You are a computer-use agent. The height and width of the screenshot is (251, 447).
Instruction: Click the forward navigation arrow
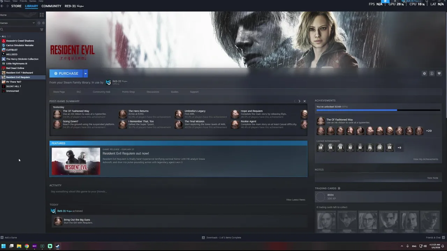(8, 6)
